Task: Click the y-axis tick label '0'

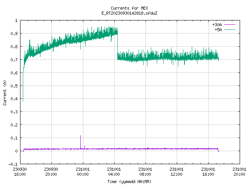Action: click(x=16, y=151)
